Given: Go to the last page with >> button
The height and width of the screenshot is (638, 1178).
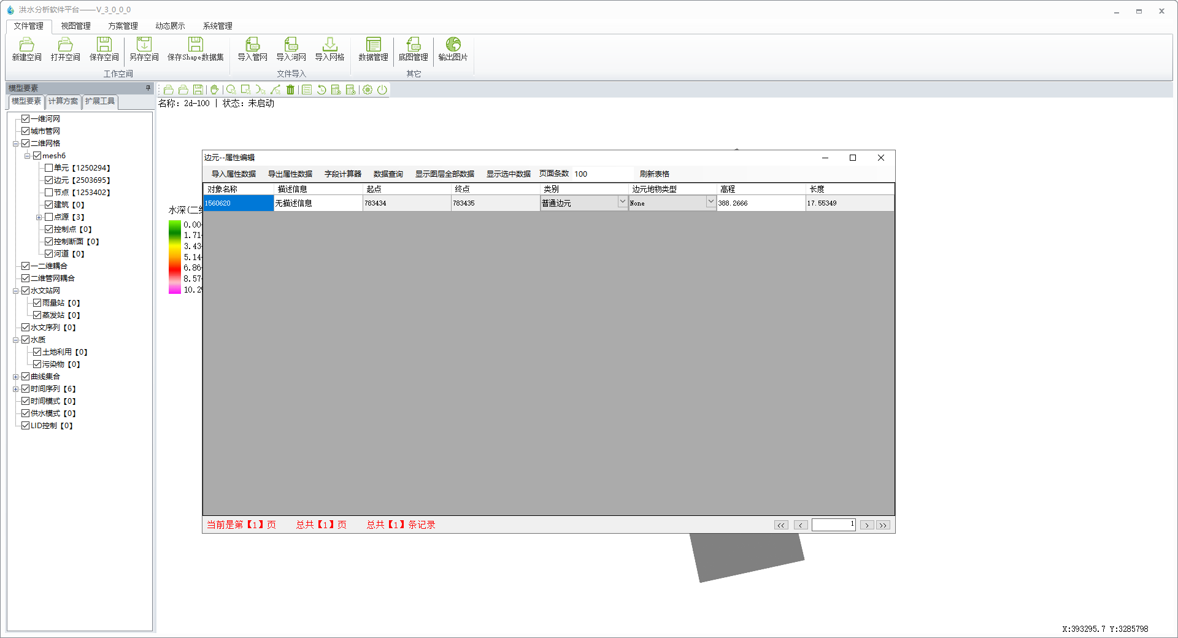Looking at the screenshot, I should click(x=883, y=525).
